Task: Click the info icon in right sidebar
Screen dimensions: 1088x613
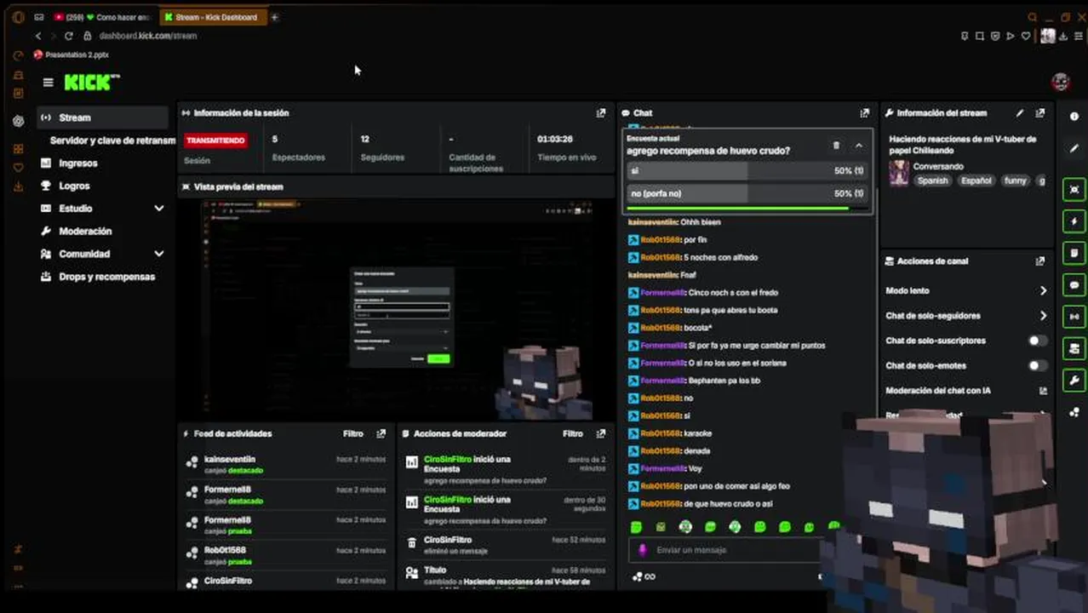Action: (1074, 117)
